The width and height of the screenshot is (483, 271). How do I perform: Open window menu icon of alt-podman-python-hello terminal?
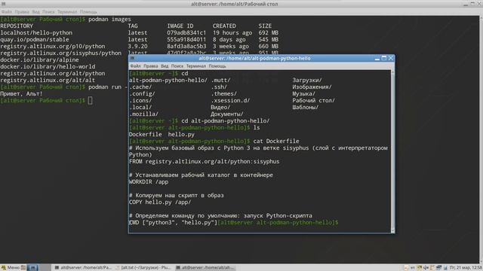132,58
